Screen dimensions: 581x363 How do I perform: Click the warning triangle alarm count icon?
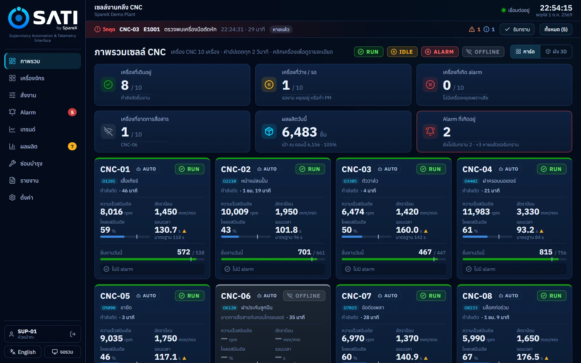tap(472, 29)
